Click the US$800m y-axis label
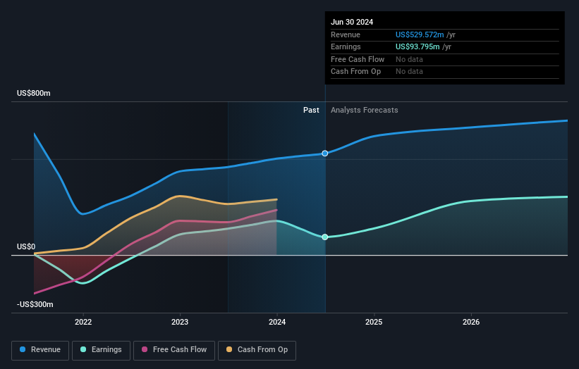Image resolution: width=579 pixels, height=369 pixels. [x=34, y=93]
